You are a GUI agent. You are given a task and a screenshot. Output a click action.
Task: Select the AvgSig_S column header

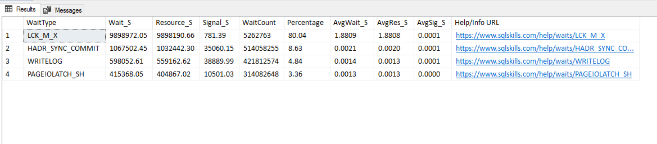pyautogui.click(x=433, y=23)
